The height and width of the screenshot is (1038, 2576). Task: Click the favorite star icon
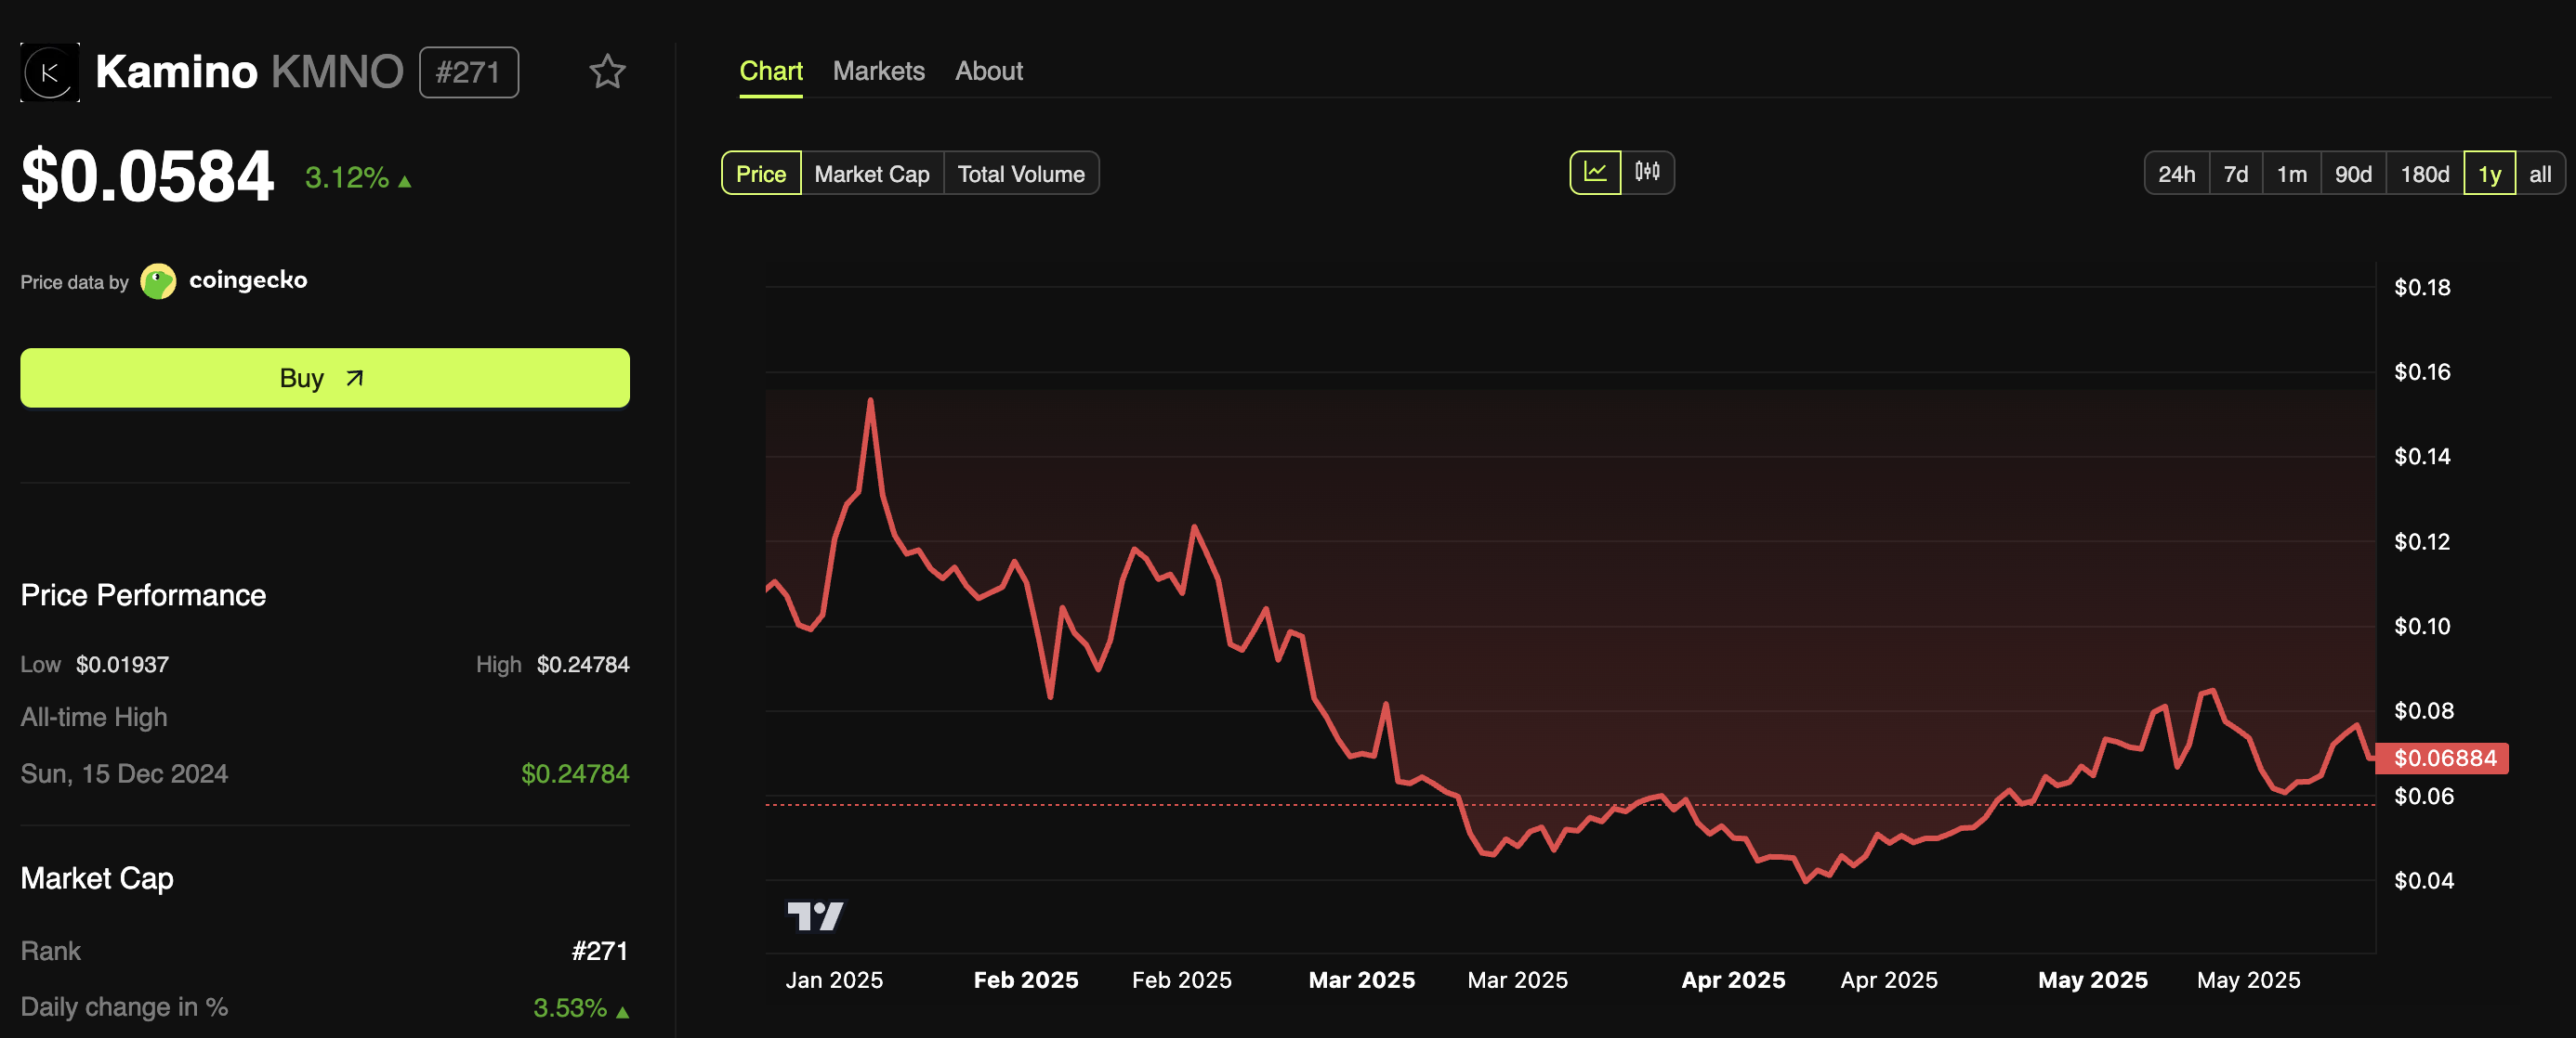(606, 71)
